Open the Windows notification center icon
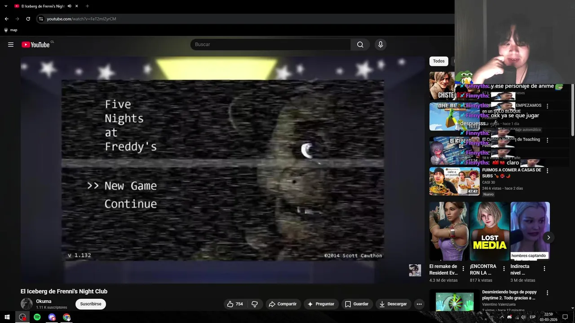This screenshot has width=575, height=323. point(565,317)
